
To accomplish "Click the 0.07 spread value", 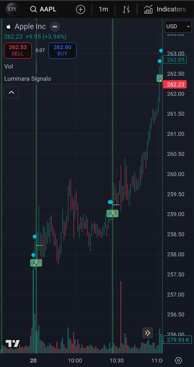I will pos(40,50).
